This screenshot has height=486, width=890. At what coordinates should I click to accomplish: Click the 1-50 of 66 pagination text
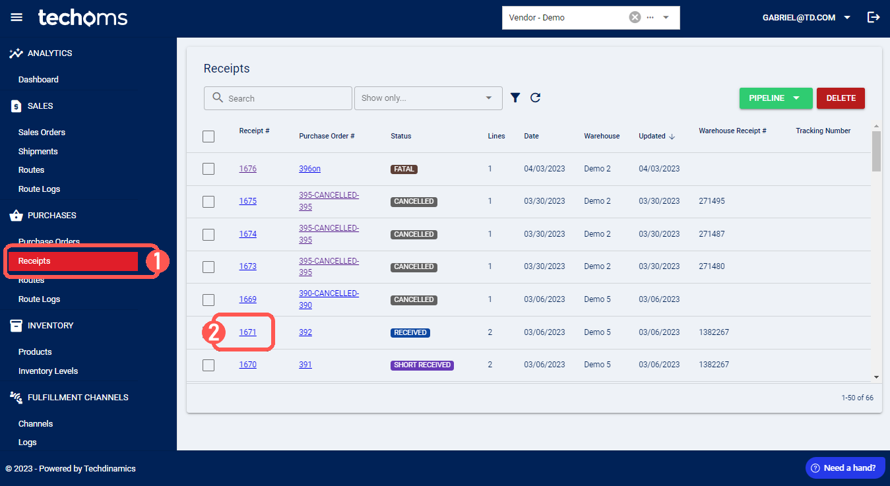pos(857,398)
